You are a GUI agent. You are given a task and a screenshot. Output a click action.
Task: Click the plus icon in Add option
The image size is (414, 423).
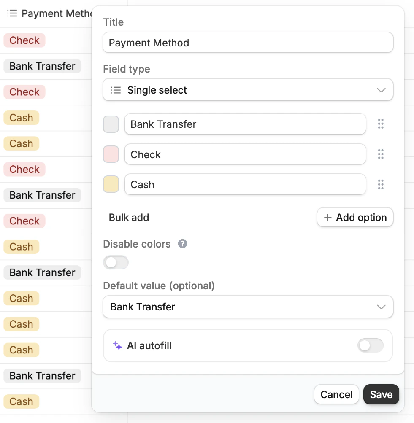[x=327, y=218]
